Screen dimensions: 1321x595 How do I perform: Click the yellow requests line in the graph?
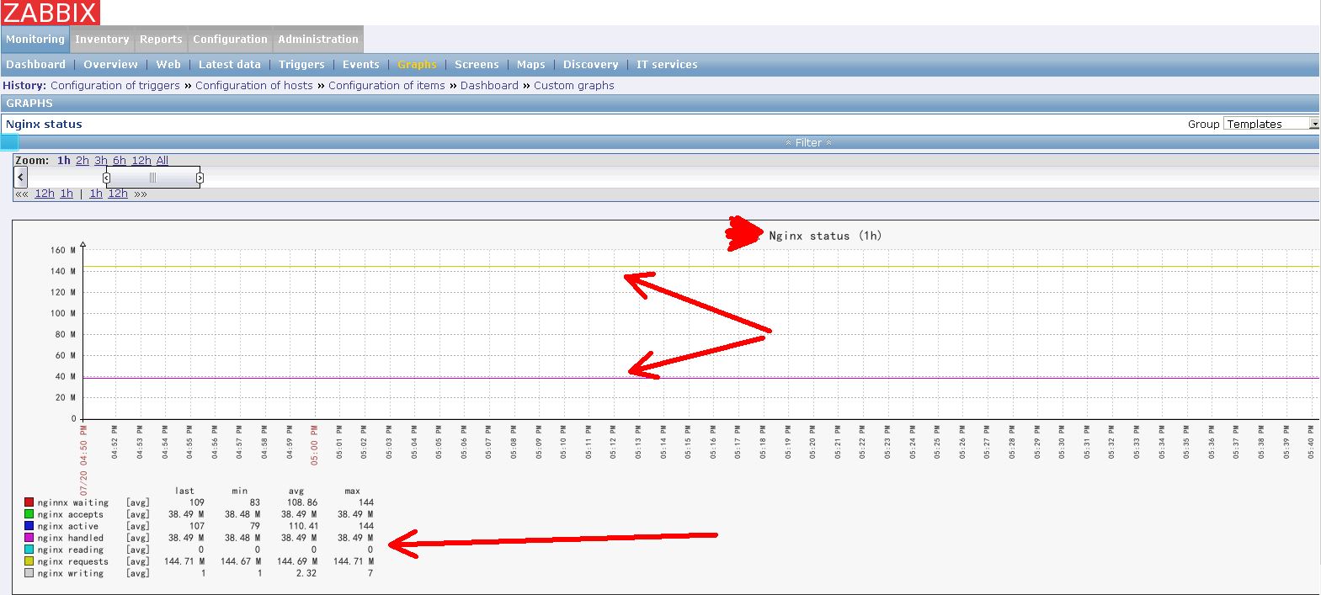click(x=700, y=267)
